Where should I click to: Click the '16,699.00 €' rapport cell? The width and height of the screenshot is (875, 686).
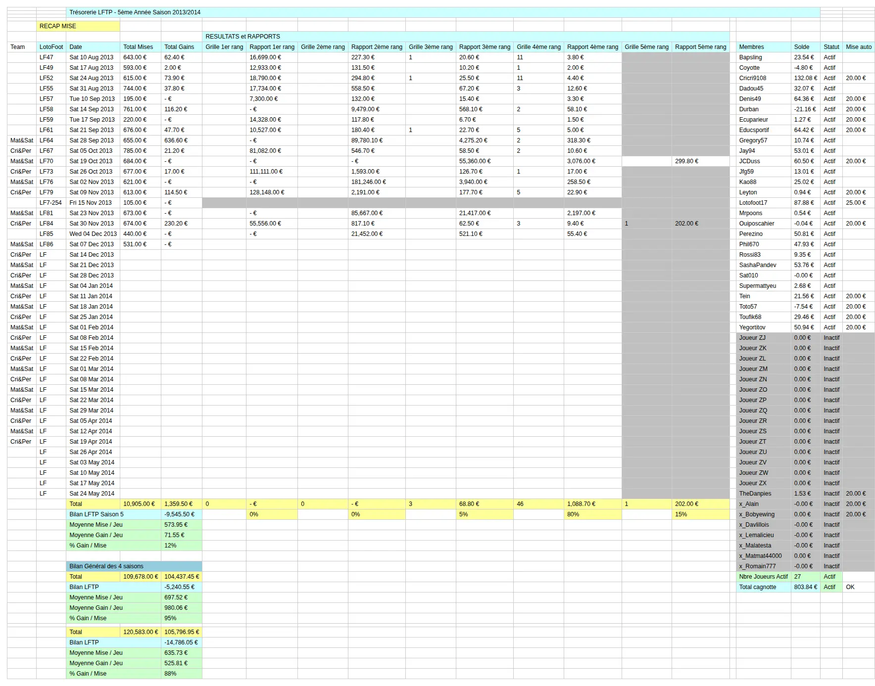(272, 57)
